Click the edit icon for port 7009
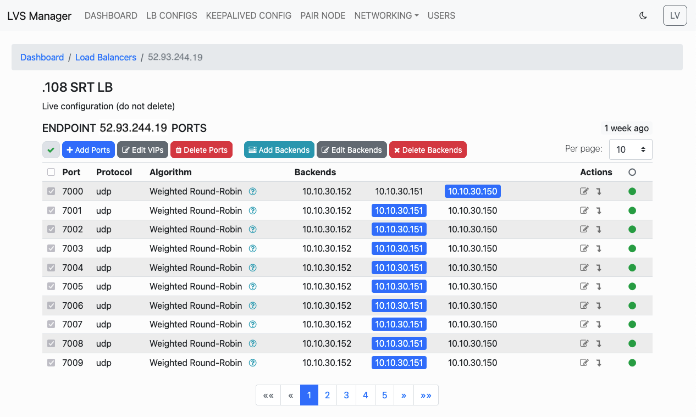Image resolution: width=696 pixels, height=417 pixels. point(584,363)
